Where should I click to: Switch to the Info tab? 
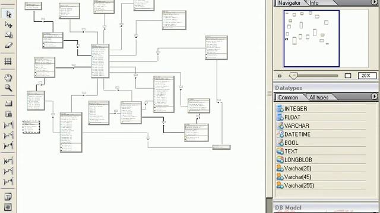tap(314, 3)
